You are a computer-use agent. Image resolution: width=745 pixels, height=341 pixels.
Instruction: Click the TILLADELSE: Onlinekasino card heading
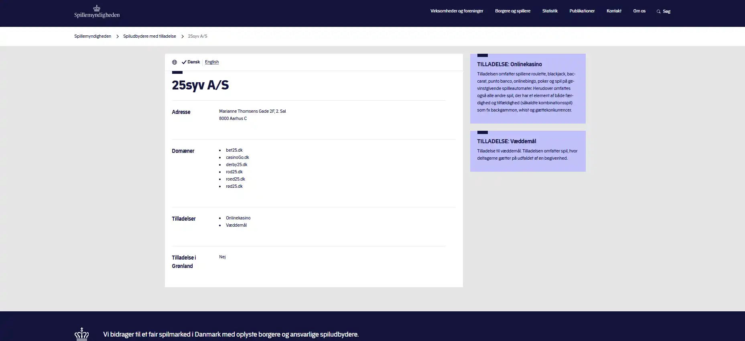[x=510, y=64]
